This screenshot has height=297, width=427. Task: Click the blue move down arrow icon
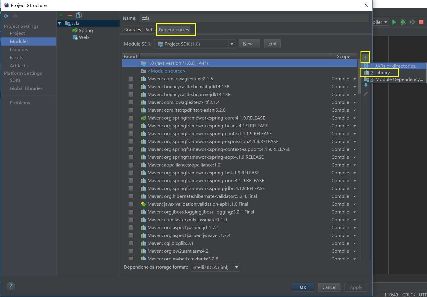point(366,85)
